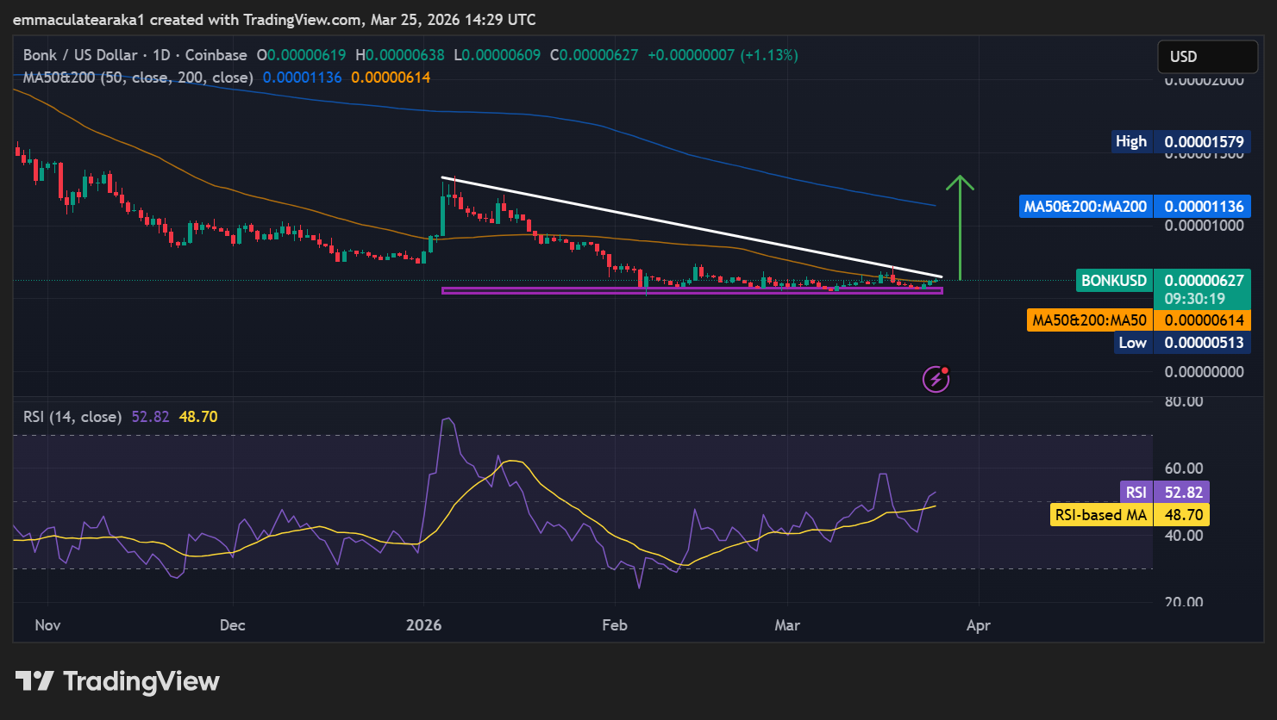
Task: Click the Feb label on time axis
Action: click(614, 625)
